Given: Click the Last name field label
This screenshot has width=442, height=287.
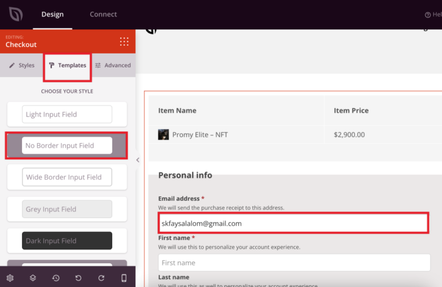Looking at the screenshot, I should [173, 277].
